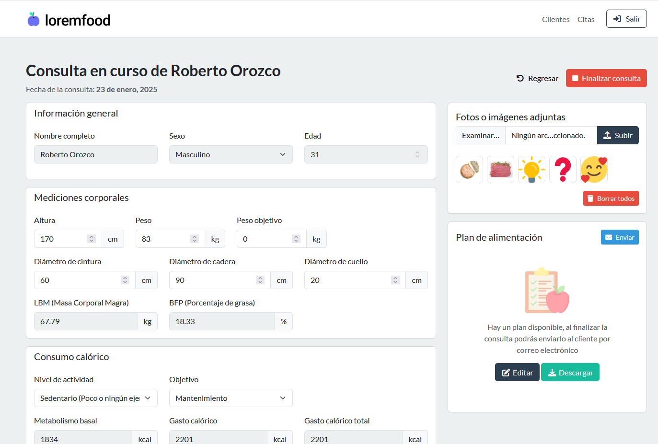
Task: Expand the Sexo dropdown
Action: pos(231,155)
